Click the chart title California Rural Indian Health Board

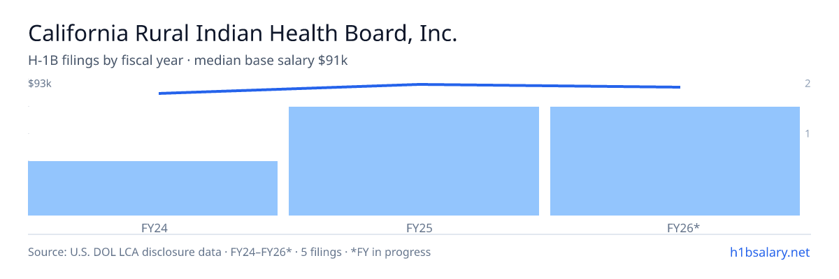[x=243, y=33]
